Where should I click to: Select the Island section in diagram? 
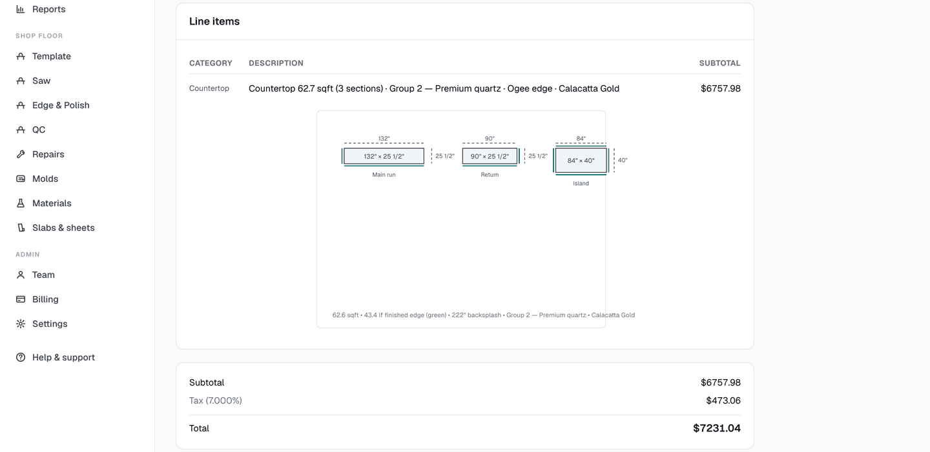(581, 161)
